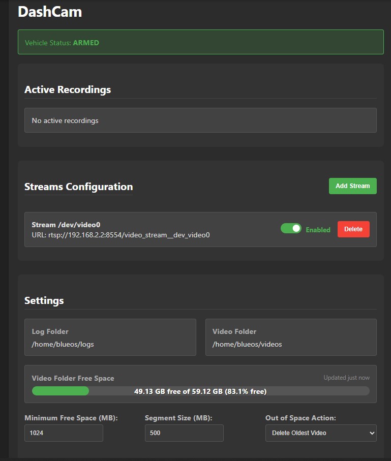Viewport: 391px width, 461px height.
Task: Click the Video Folder path box
Action: [x=291, y=337]
